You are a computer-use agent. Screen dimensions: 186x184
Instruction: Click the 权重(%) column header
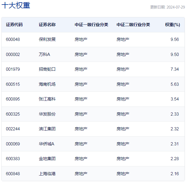click(x=172, y=25)
